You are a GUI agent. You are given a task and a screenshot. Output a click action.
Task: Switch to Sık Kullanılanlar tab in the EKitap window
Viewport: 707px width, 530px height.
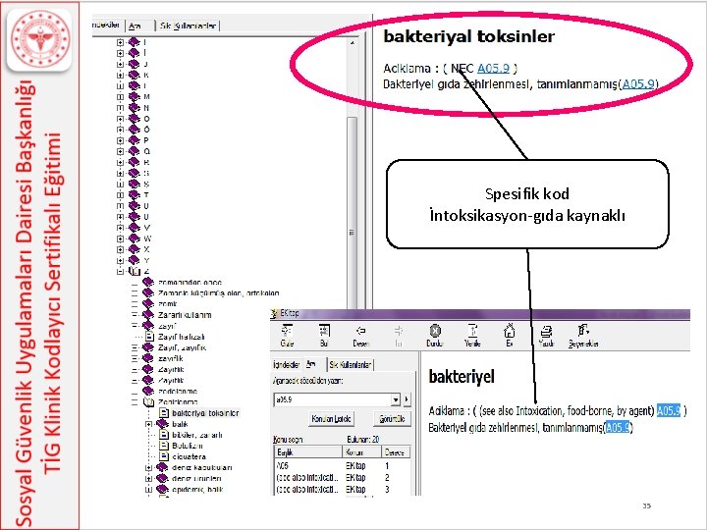[x=351, y=364]
